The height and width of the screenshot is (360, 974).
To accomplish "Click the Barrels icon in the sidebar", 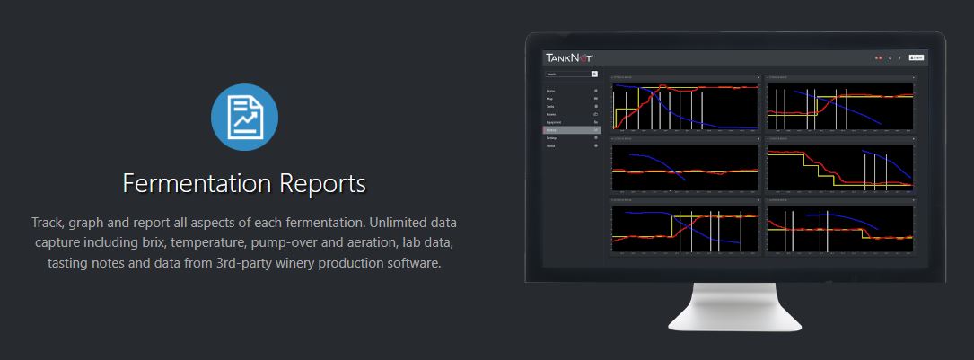I will pyautogui.click(x=596, y=115).
